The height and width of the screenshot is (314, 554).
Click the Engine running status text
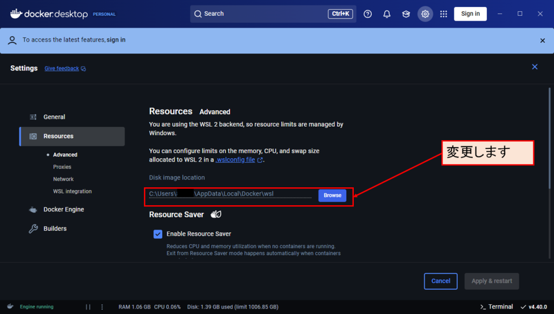click(37, 307)
